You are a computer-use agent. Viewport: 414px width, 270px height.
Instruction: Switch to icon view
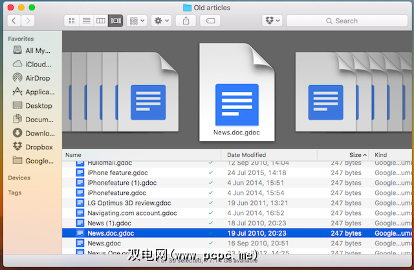[x=72, y=21]
